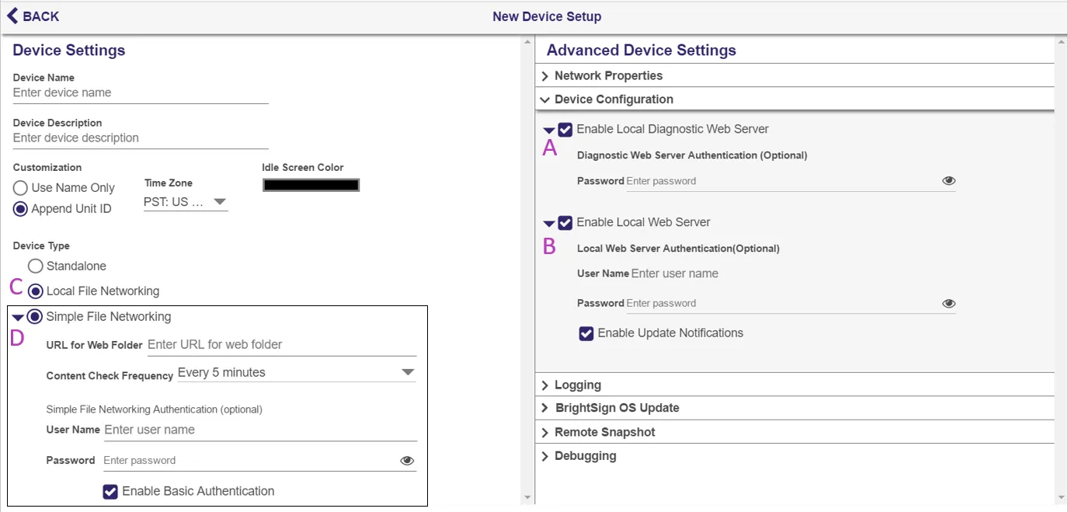Expand the Remote Snapshot section
The width and height of the screenshot is (1068, 512).
click(795, 432)
